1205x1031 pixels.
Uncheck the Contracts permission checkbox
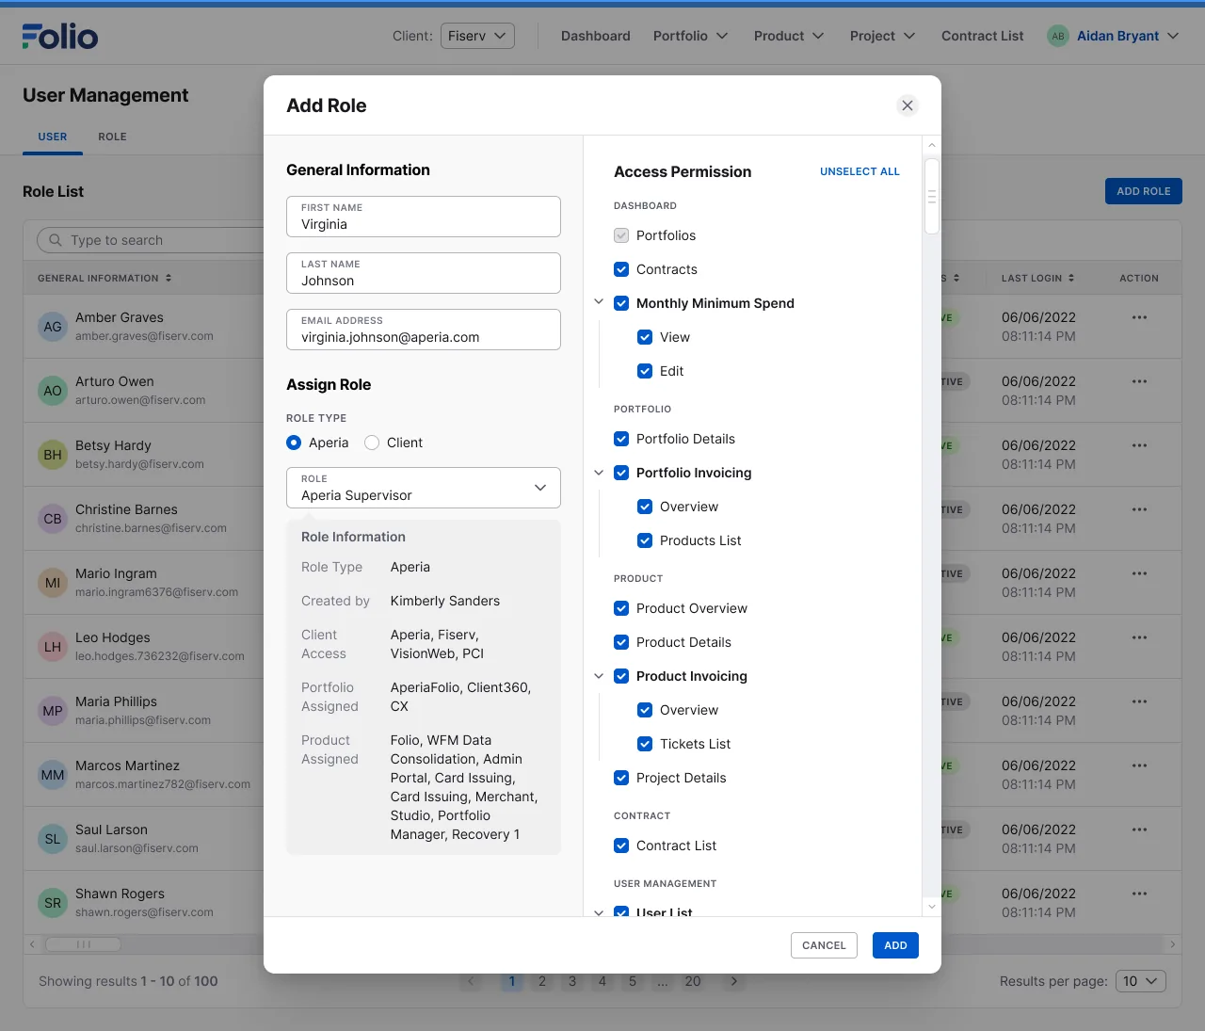point(621,269)
